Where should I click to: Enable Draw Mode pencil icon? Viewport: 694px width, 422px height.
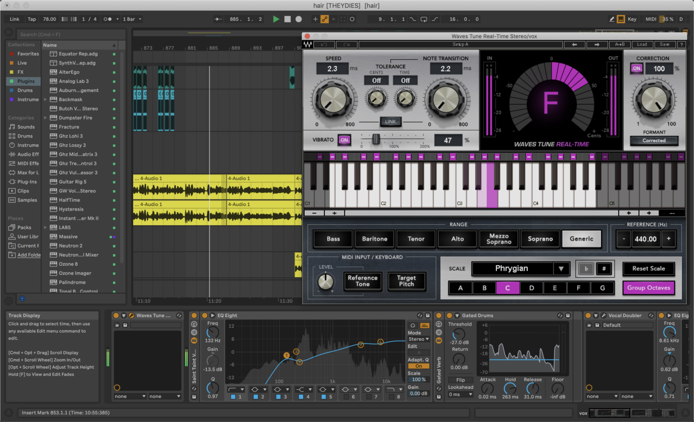[612, 19]
